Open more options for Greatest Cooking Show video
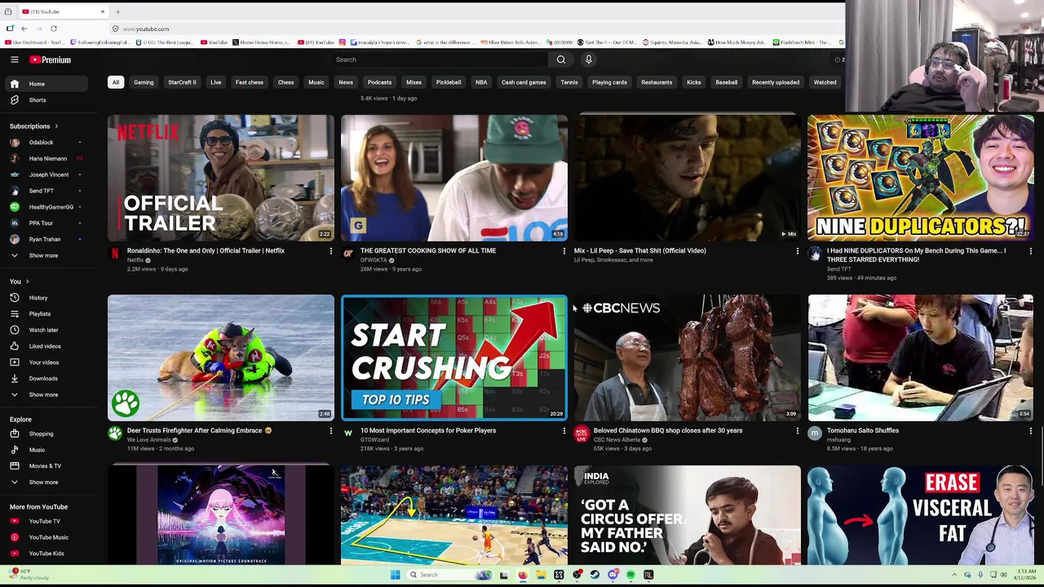 [564, 251]
